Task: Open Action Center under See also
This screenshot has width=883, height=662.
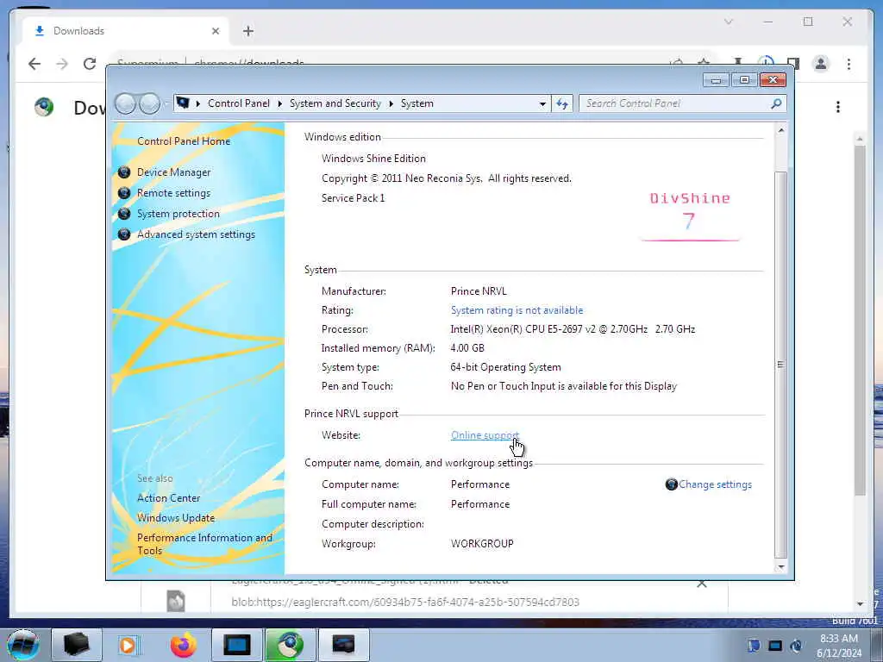Action: coord(168,498)
